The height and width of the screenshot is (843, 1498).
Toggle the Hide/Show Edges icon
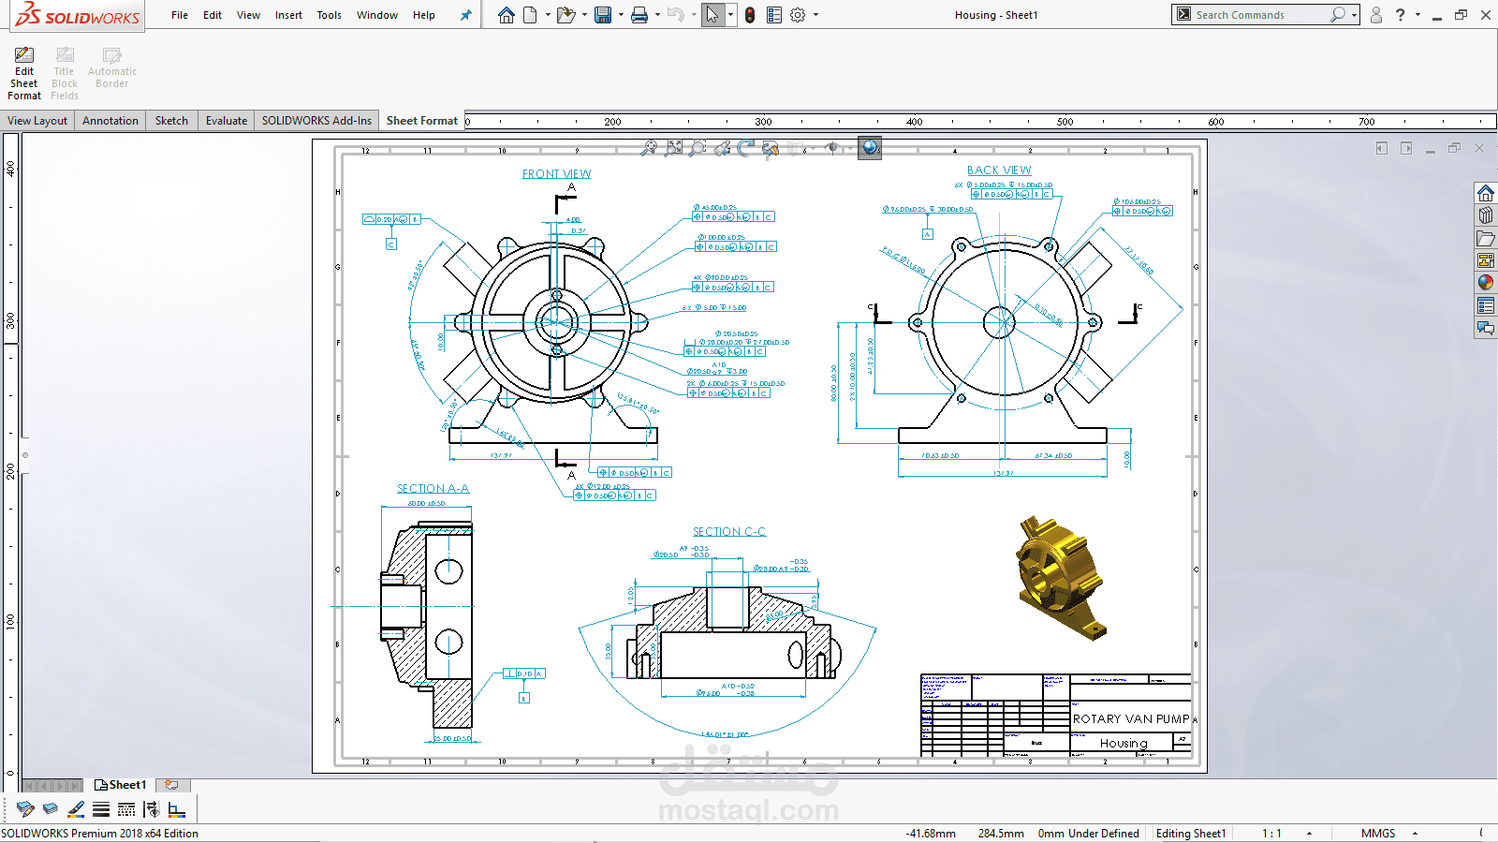click(x=152, y=809)
